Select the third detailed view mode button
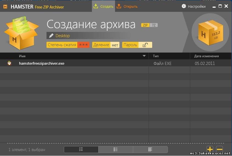Screen dimensions: 232x156 click(x=150, y=149)
